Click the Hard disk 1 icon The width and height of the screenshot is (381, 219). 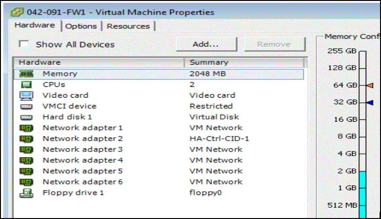coord(26,117)
